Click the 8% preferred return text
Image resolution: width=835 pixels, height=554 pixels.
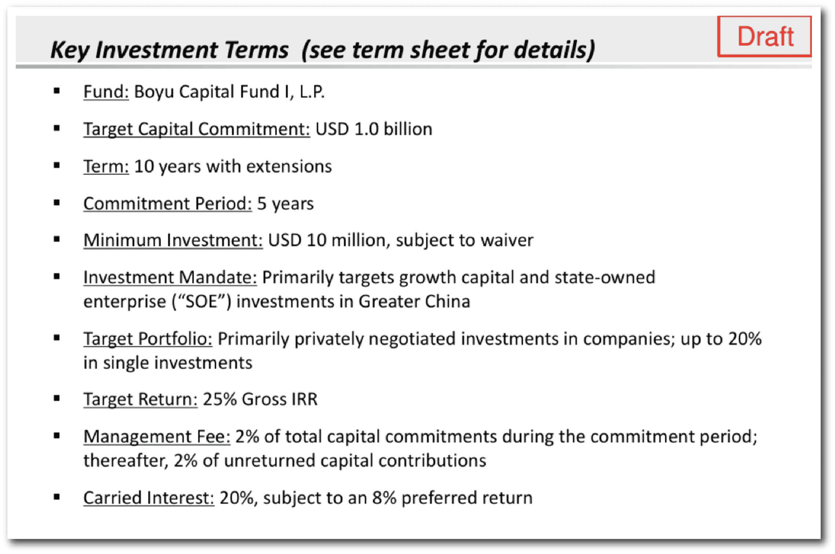pyautogui.click(x=452, y=498)
